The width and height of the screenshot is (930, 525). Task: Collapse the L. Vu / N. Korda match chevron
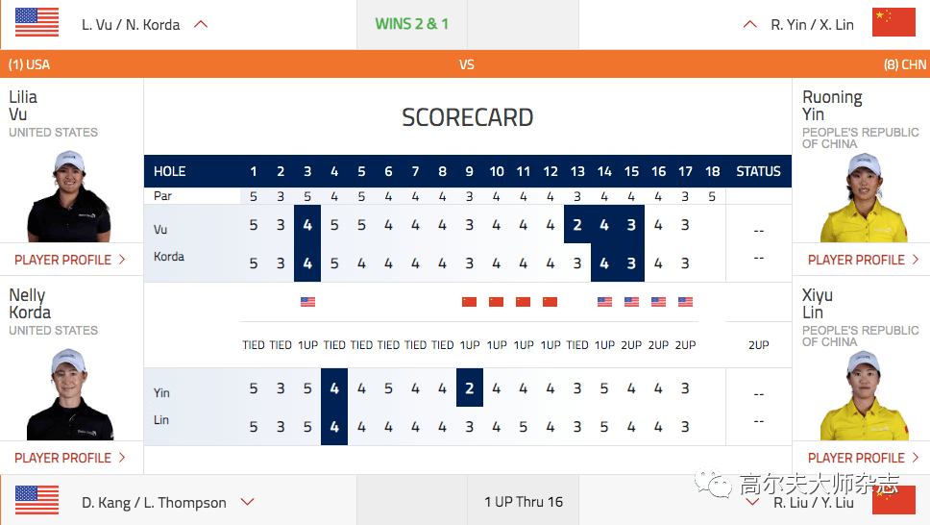point(201,24)
